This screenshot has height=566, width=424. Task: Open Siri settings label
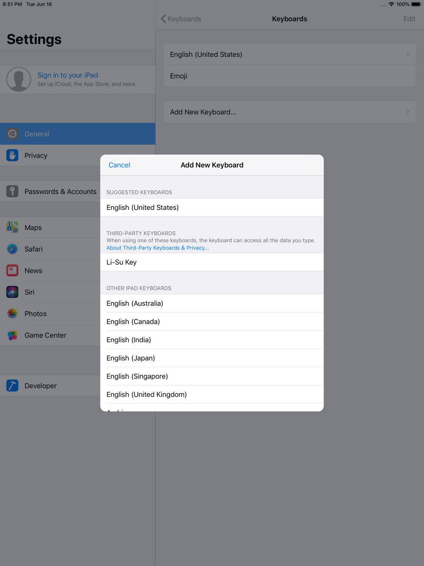(29, 292)
